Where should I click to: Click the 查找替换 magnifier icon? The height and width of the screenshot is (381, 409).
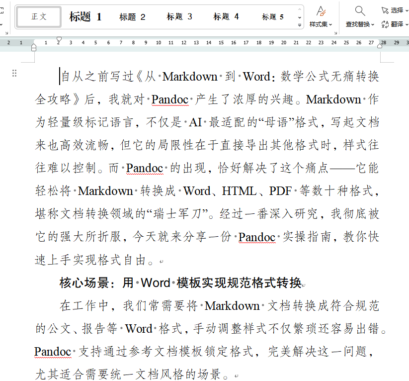coord(360,11)
